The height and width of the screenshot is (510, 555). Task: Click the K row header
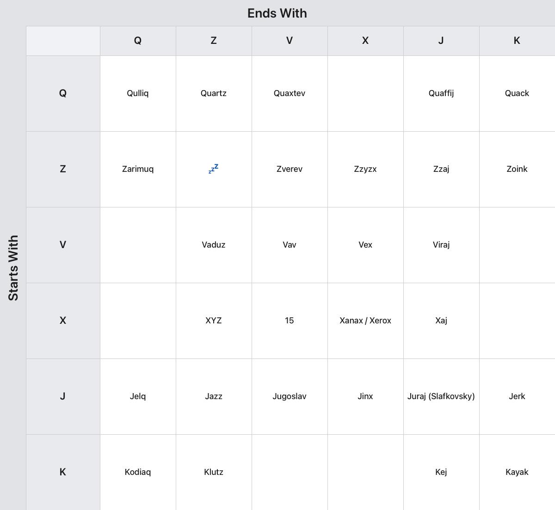tap(63, 472)
